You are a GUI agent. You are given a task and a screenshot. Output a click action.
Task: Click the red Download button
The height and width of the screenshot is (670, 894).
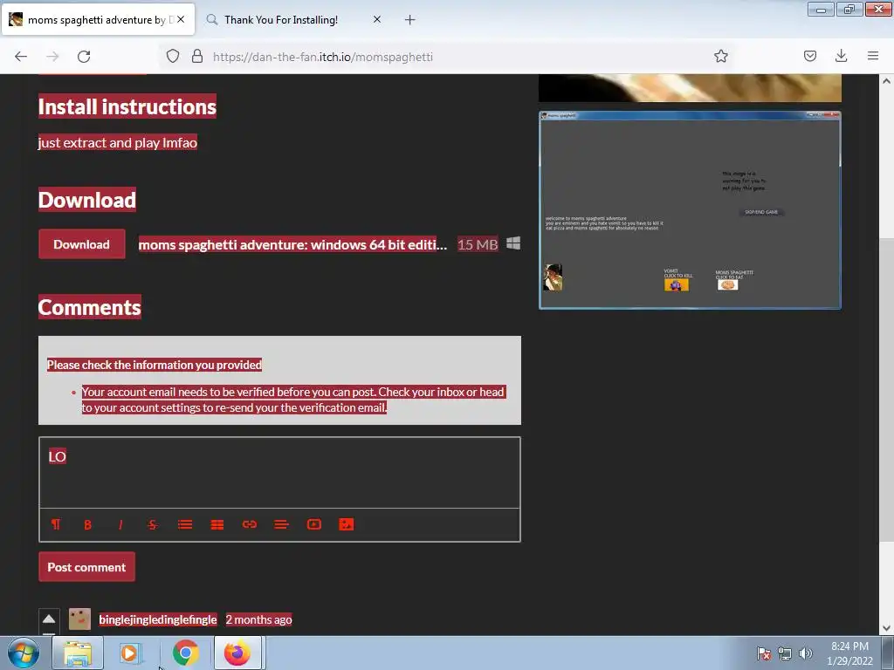click(x=81, y=244)
